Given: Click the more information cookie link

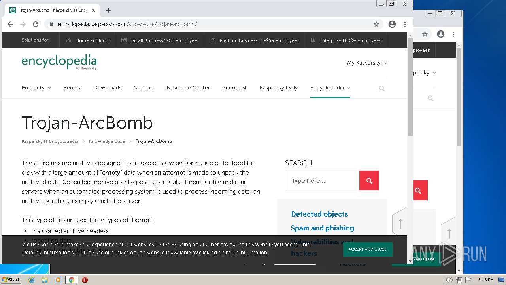Looking at the screenshot, I should click(246, 253).
